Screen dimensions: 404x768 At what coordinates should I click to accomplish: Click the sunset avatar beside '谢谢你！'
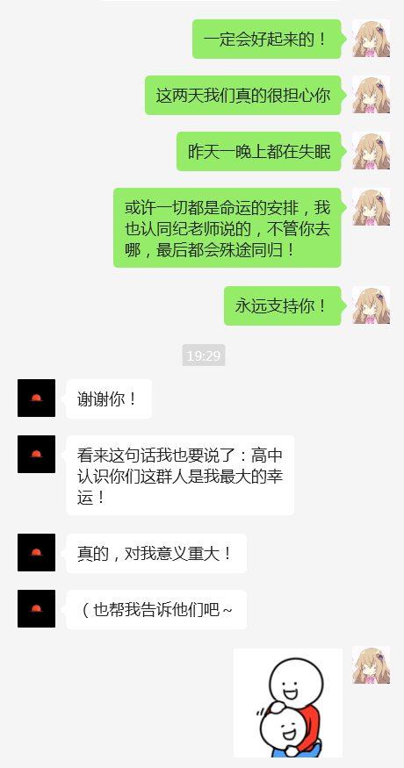(x=36, y=398)
